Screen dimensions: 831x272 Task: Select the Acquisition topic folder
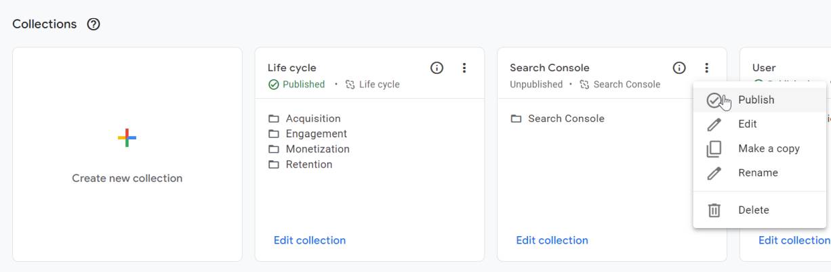coord(304,118)
